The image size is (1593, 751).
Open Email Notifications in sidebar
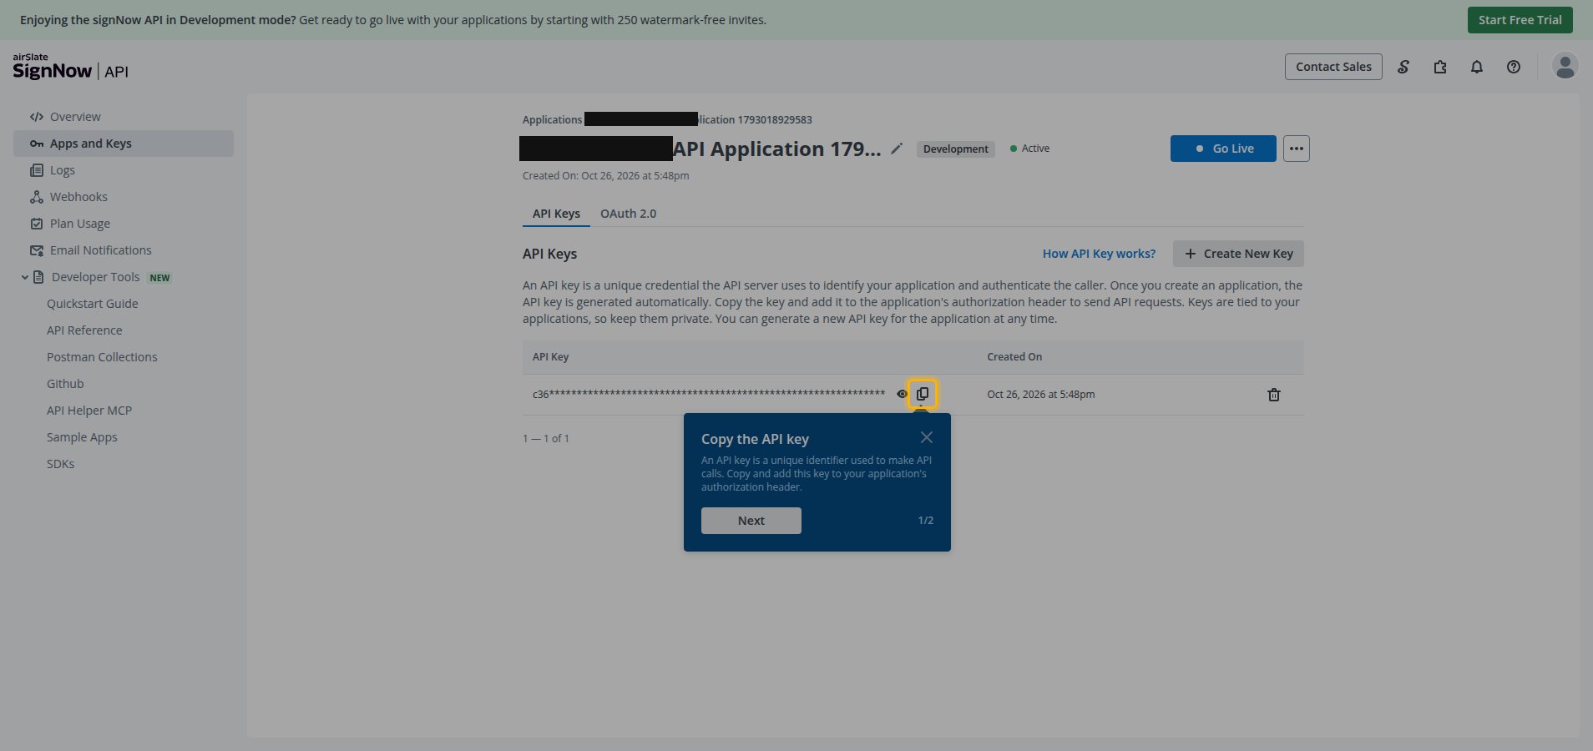(x=124, y=250)
